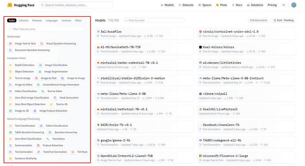The height and width of the screenshot is (166, 305).
Task: Select the Summarization task filter
Action: [x=21, y=145]
